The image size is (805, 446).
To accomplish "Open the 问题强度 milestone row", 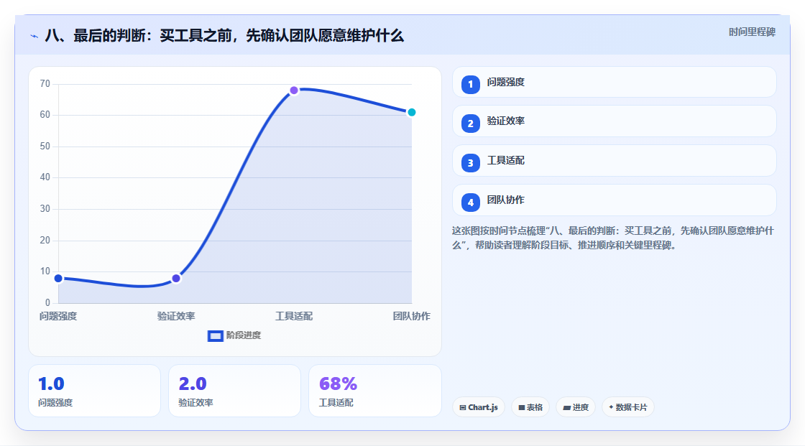I will pos(614,82).
